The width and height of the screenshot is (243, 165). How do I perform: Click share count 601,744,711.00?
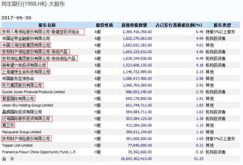point(139,105)
